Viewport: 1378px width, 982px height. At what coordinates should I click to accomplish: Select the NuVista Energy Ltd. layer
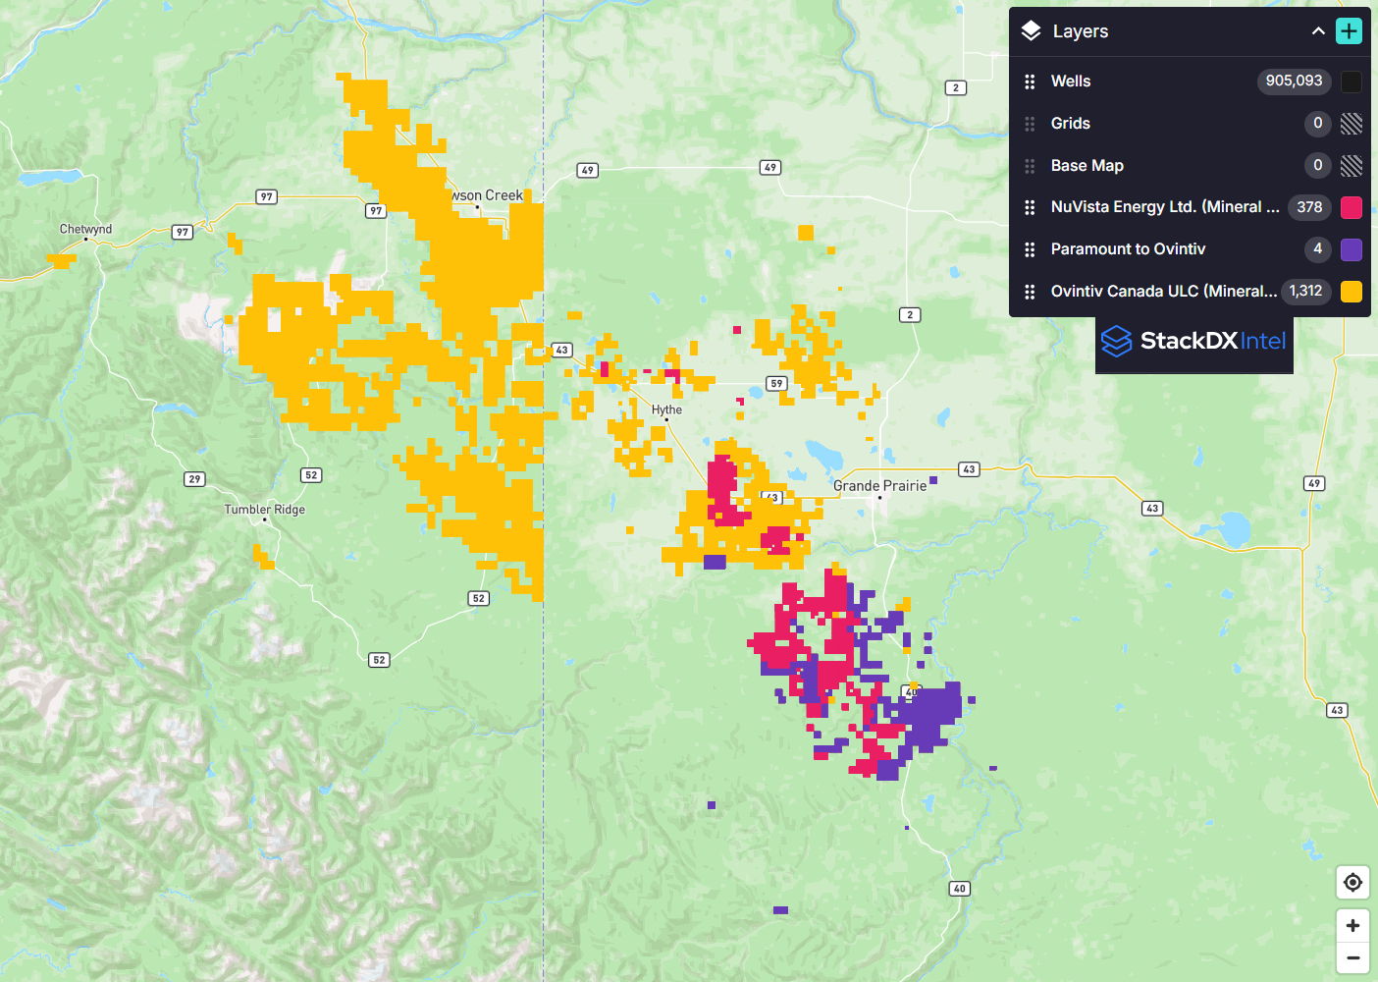click(1164, 207)
